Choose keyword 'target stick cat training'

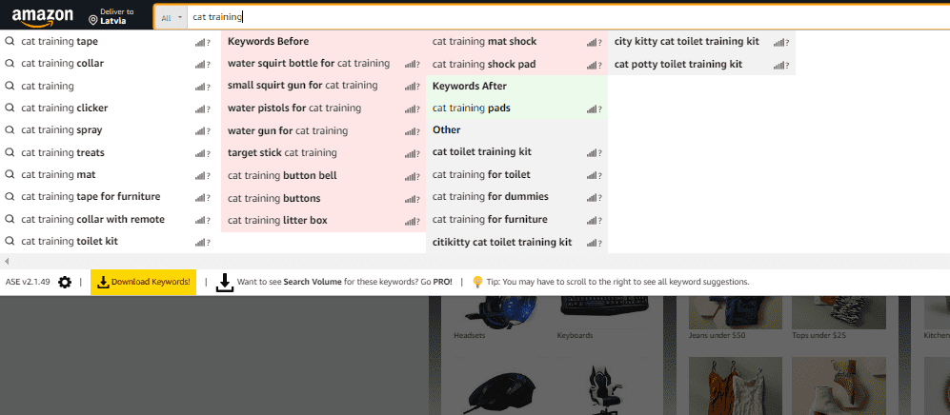click(x=282, y=152)
